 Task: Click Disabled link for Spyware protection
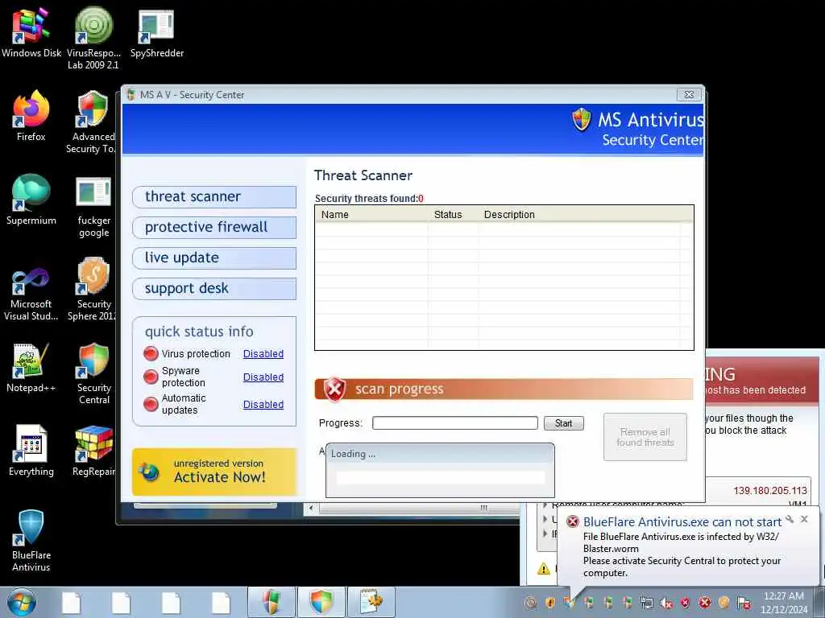(263, 377)
